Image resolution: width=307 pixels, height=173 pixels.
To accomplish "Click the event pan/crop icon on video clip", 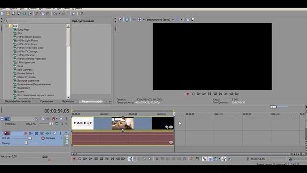I will pyautogui.click(x=166, y=127).
